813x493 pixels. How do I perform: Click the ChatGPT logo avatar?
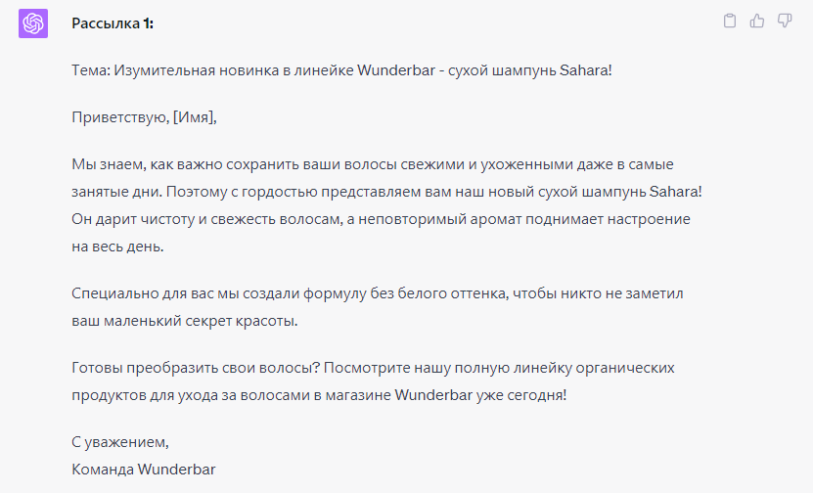coord(33,23)
